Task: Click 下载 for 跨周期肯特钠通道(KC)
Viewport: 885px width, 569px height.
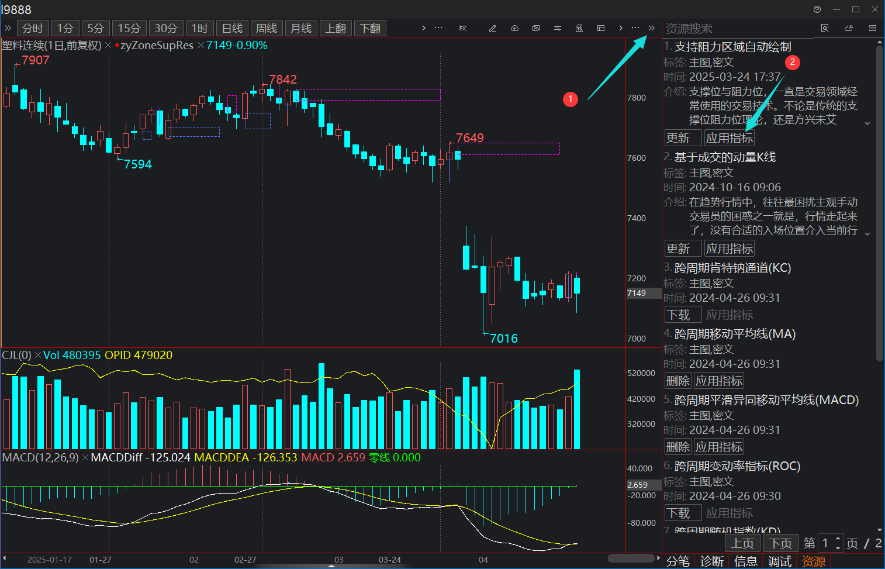Action: click(683, 315)
